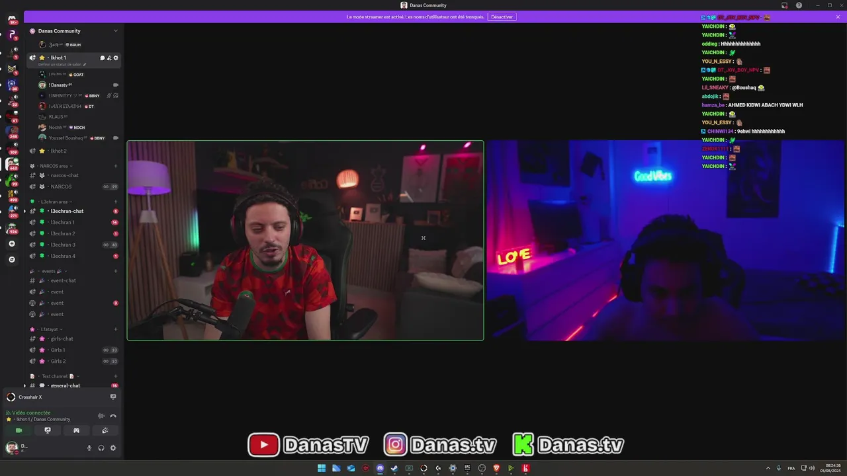Open Windows Start menu
The image size is (847, 476).
click(322, 468)
